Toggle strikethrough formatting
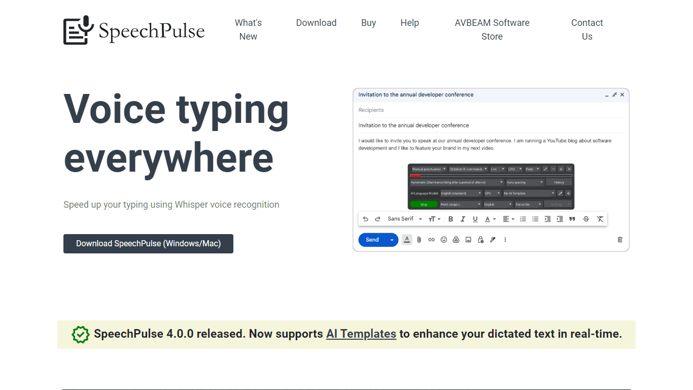Screen dimensions: 693x390 tap(586, 219)
